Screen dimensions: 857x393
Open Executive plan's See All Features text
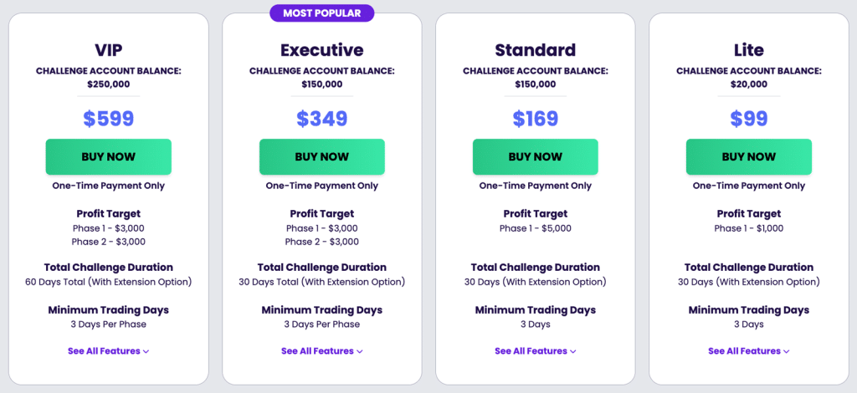click(x=317, y=351)
